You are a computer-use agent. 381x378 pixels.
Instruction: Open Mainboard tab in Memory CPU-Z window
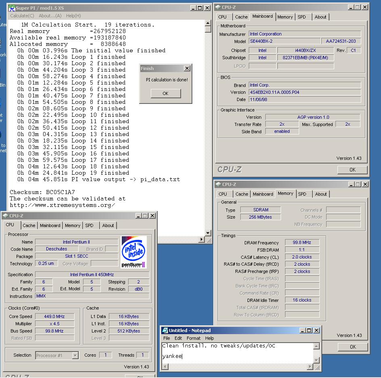263,194
